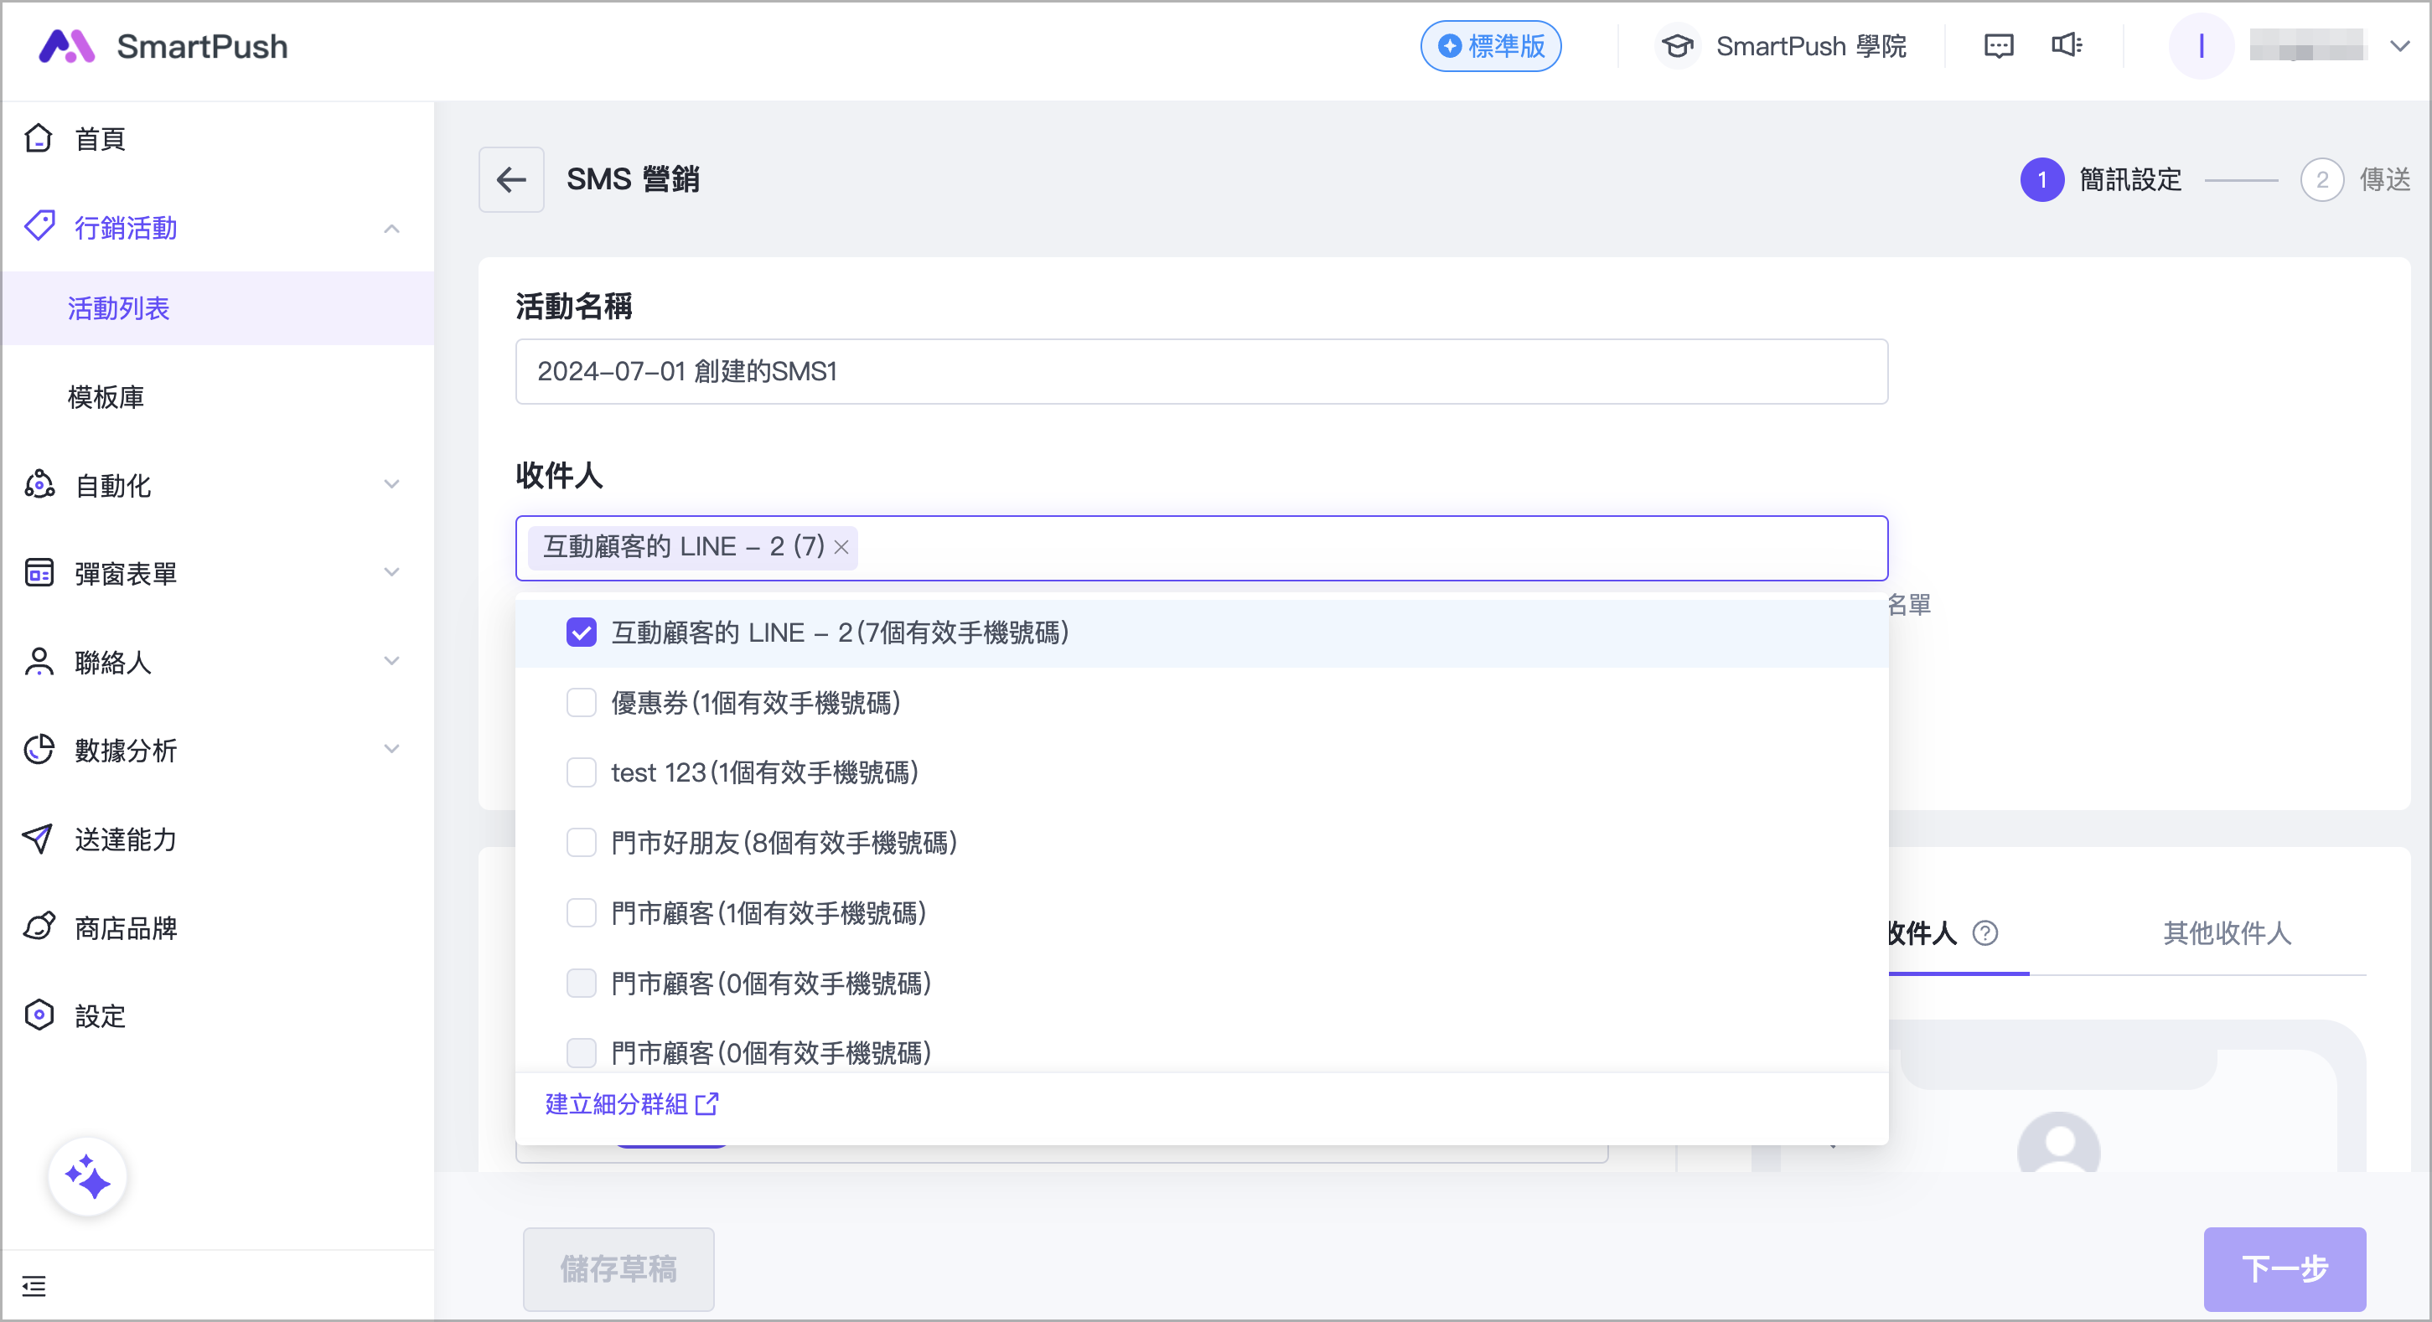Switch to 其他收件人 tab
The height and width of the screenshot is (1322, 2432).
(2226, 933)
